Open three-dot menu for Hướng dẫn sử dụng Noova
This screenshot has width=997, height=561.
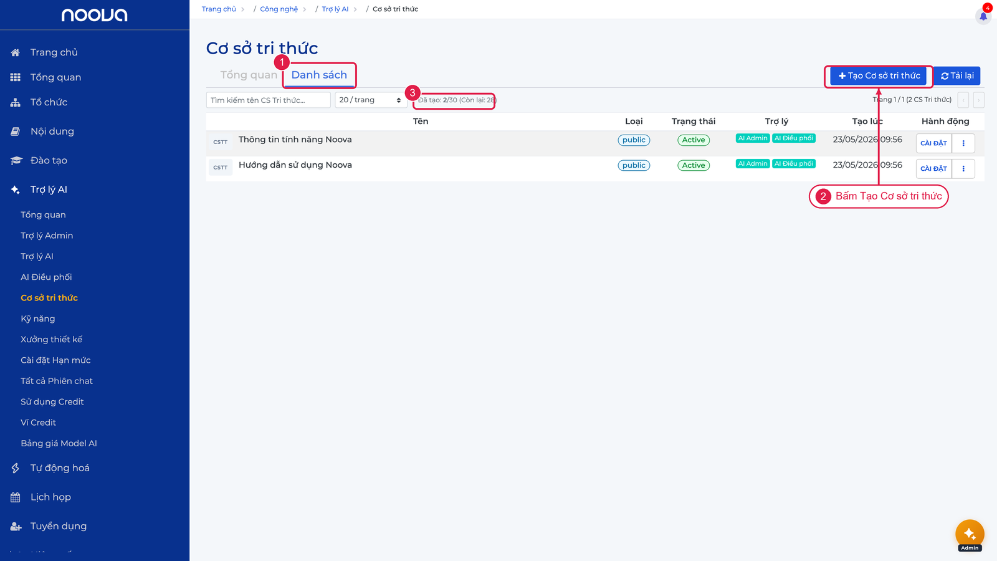coord(963,169)
